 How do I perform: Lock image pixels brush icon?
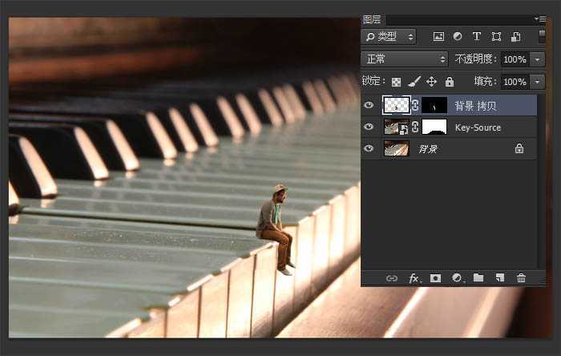tap(414, 82)
